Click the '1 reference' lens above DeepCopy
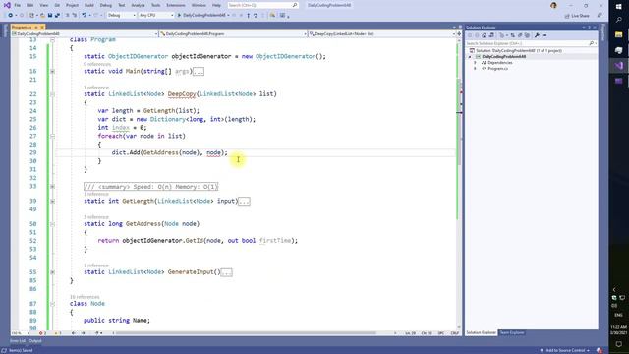The image size is (629, 354). click(x=96, y=88)
